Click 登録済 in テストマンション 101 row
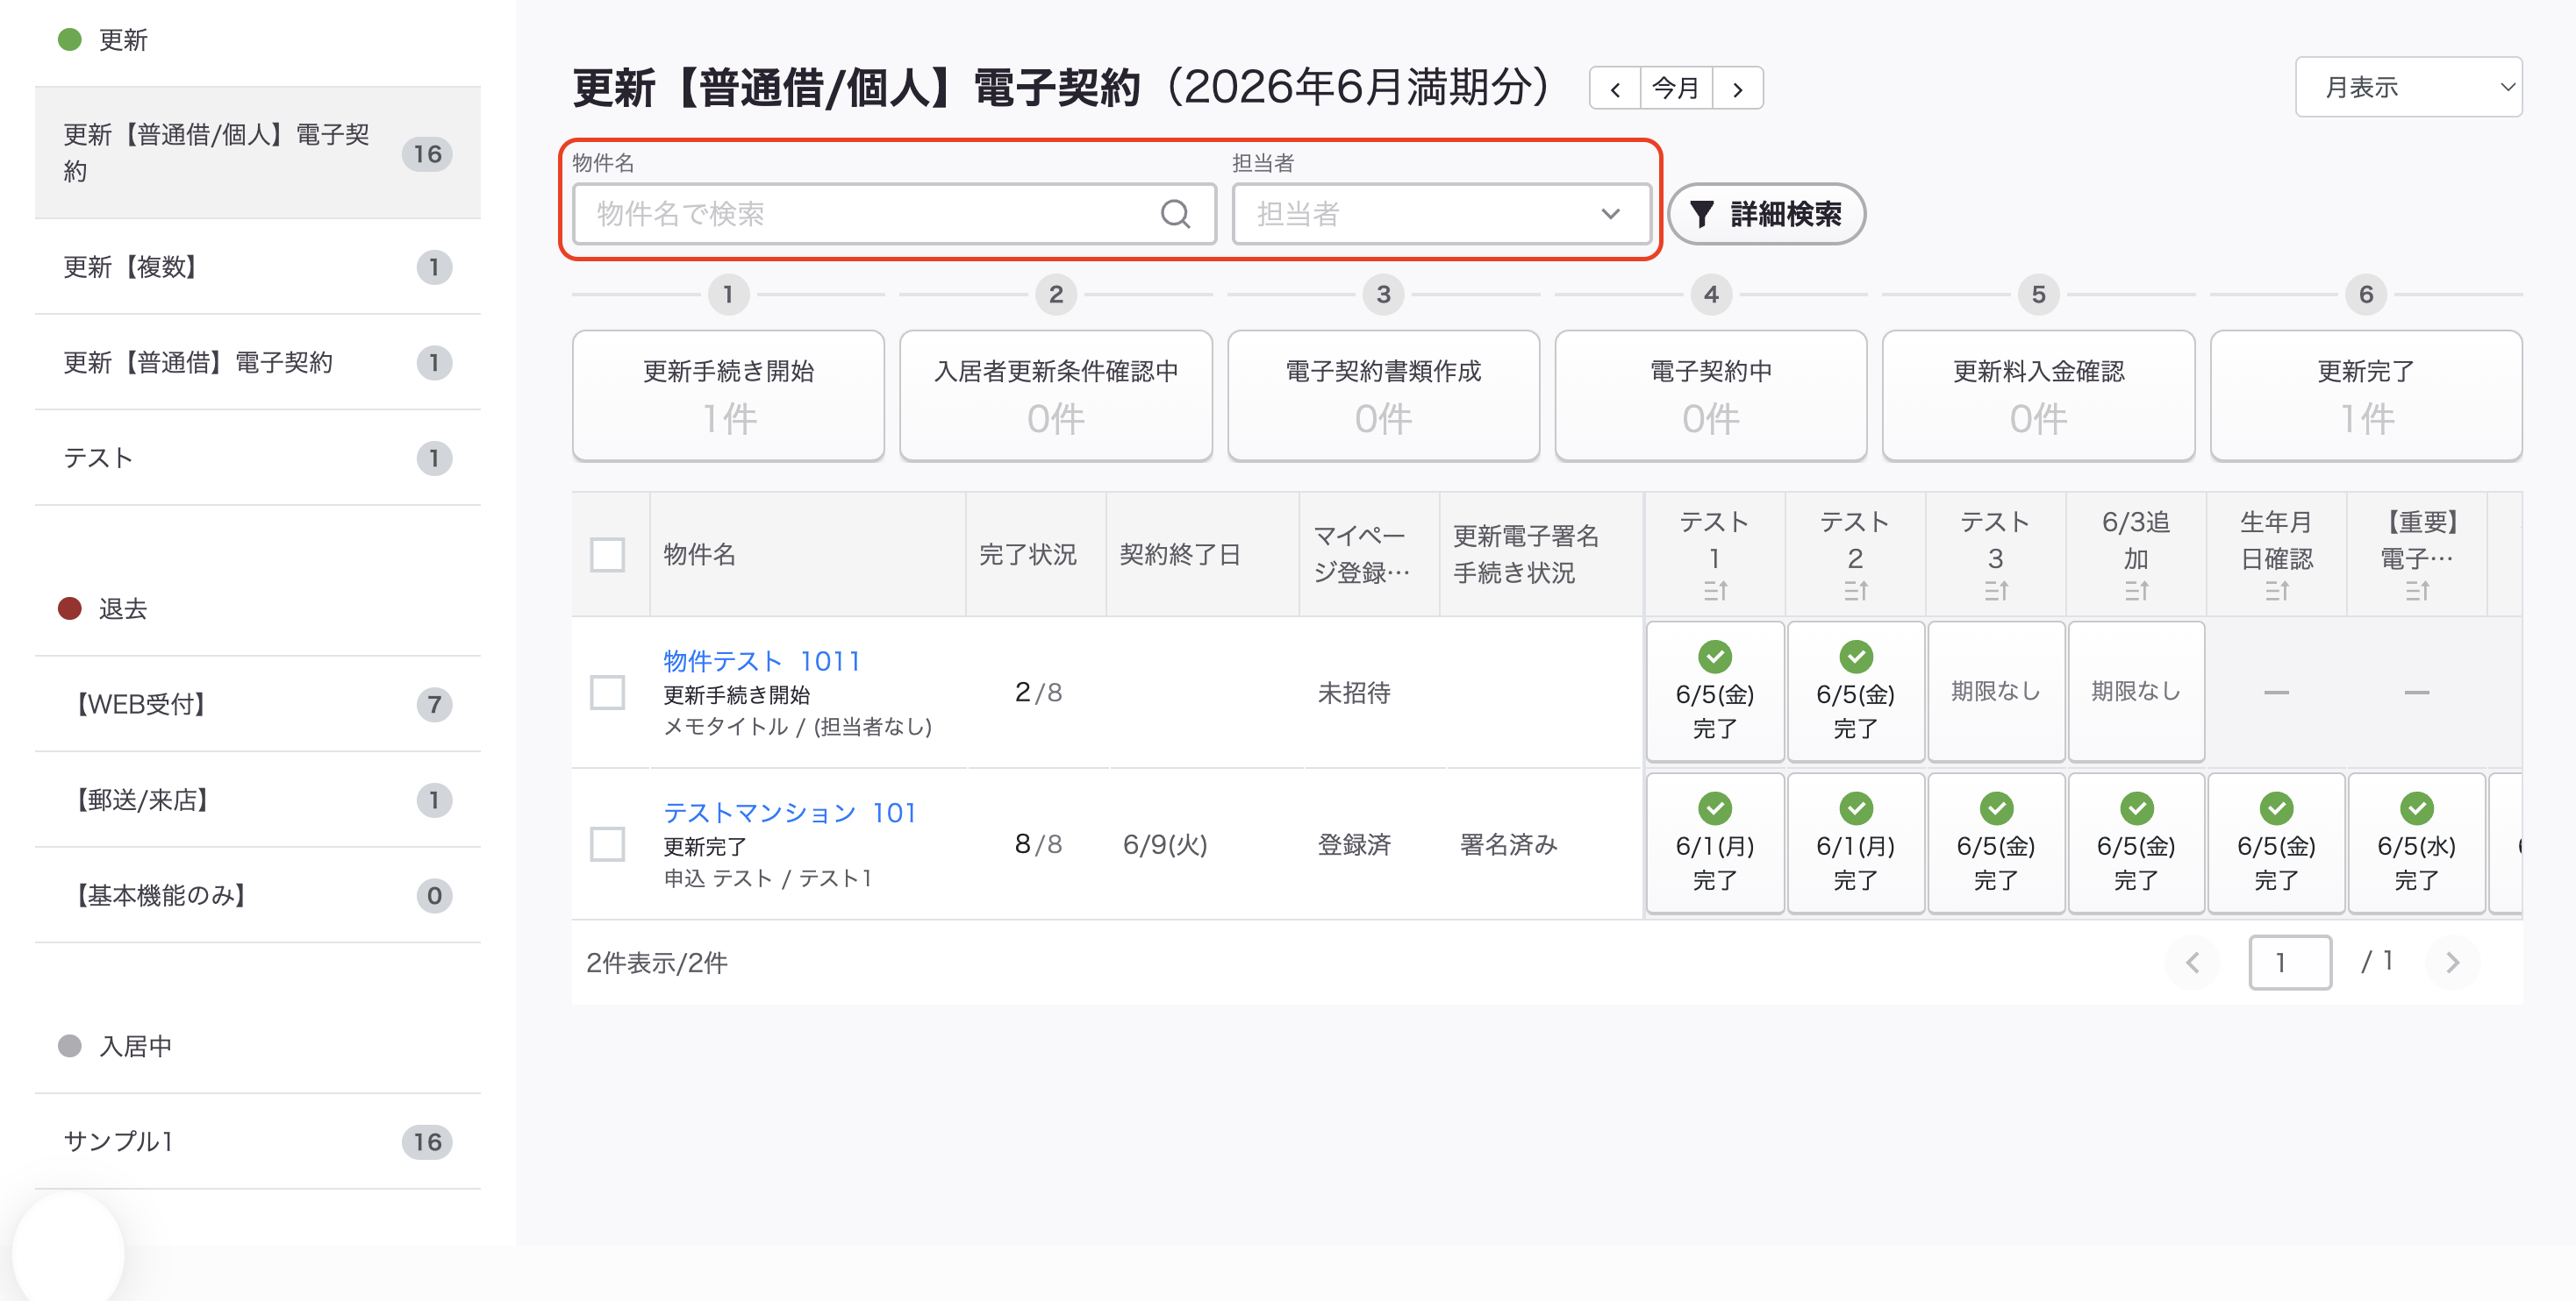2576x1301 pixels. tap(1354, 844)
